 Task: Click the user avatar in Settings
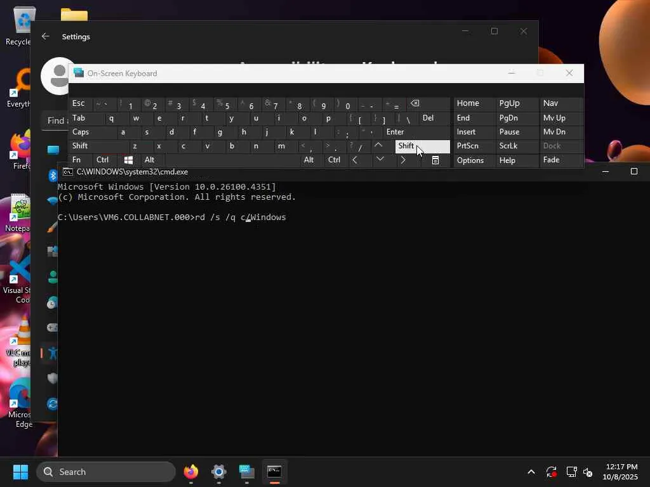57,76
